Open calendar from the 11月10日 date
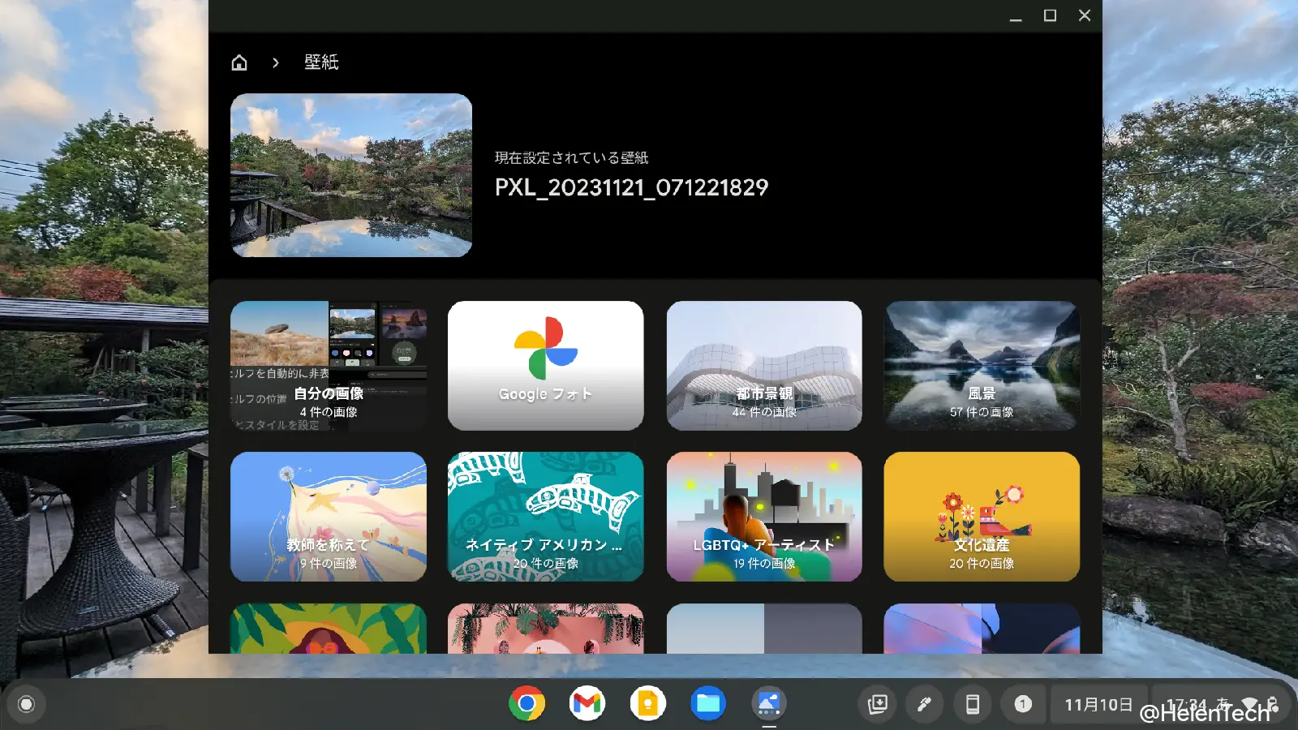The height and width of the screenshot is (730, 1298). [1098, 704]
